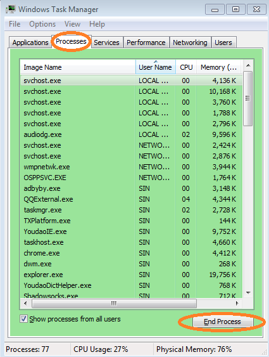Select the svchost.exe row using 10,168 K
This screenshot has width=269, height=357.
tap(131, 91)
